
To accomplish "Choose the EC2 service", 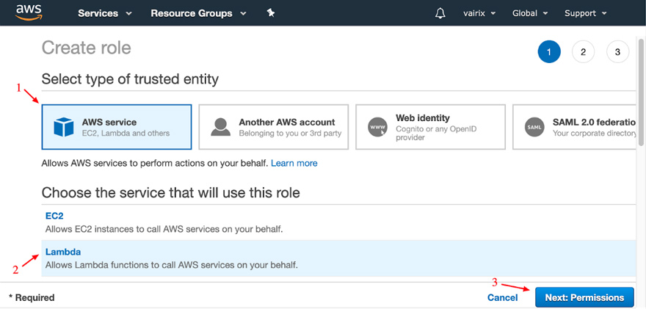I will [54, 216].
